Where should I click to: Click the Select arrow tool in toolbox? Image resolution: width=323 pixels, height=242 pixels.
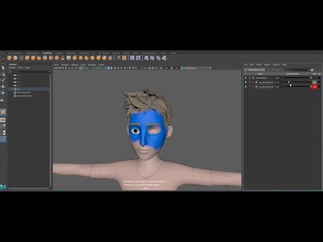tap(3, 68)
